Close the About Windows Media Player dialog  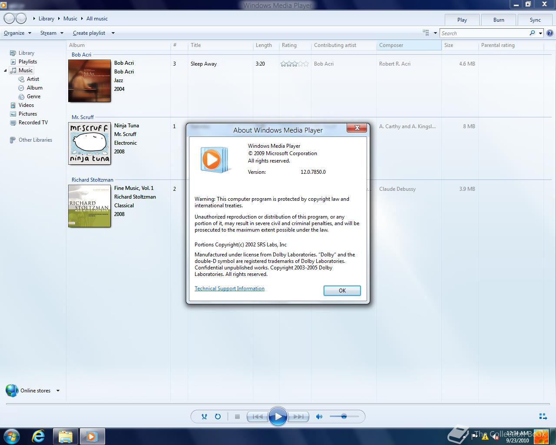357,128
